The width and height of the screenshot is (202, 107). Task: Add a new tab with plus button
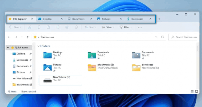click(159, 19)
